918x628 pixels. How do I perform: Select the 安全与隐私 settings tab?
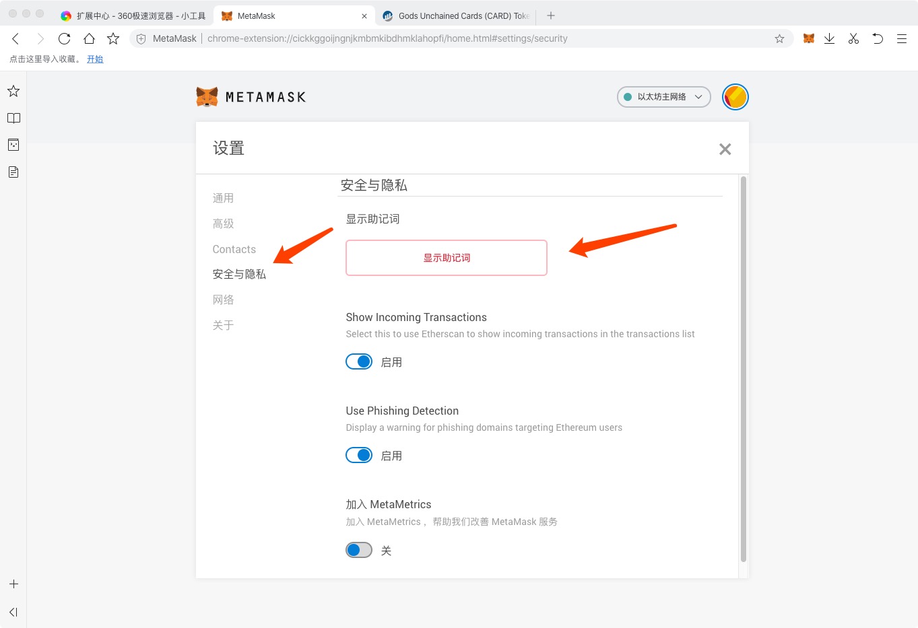[x=239, y=274]
